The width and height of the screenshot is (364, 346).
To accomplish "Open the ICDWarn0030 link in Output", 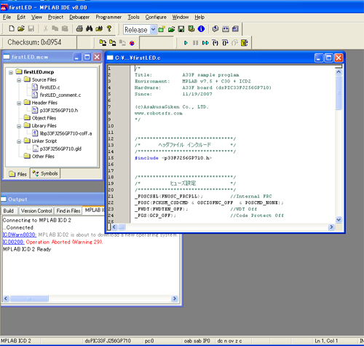I will point(20,235).
